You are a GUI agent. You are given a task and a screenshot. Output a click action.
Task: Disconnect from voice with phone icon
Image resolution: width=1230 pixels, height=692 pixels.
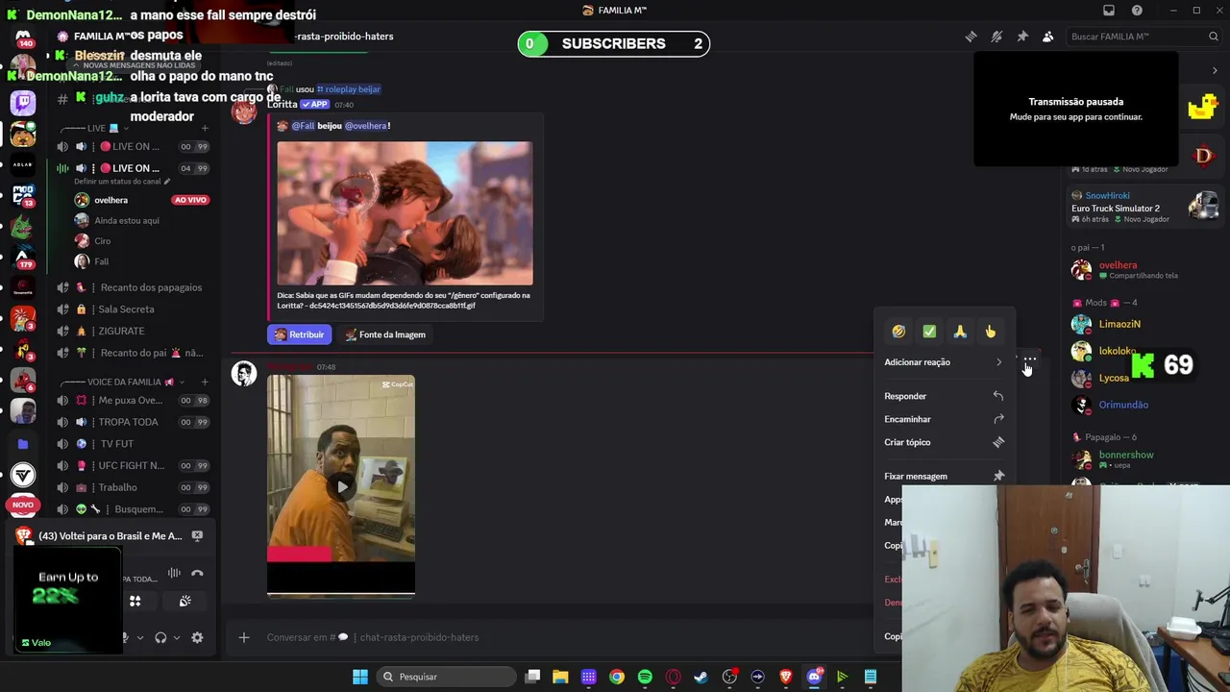[x=197, y=574]
